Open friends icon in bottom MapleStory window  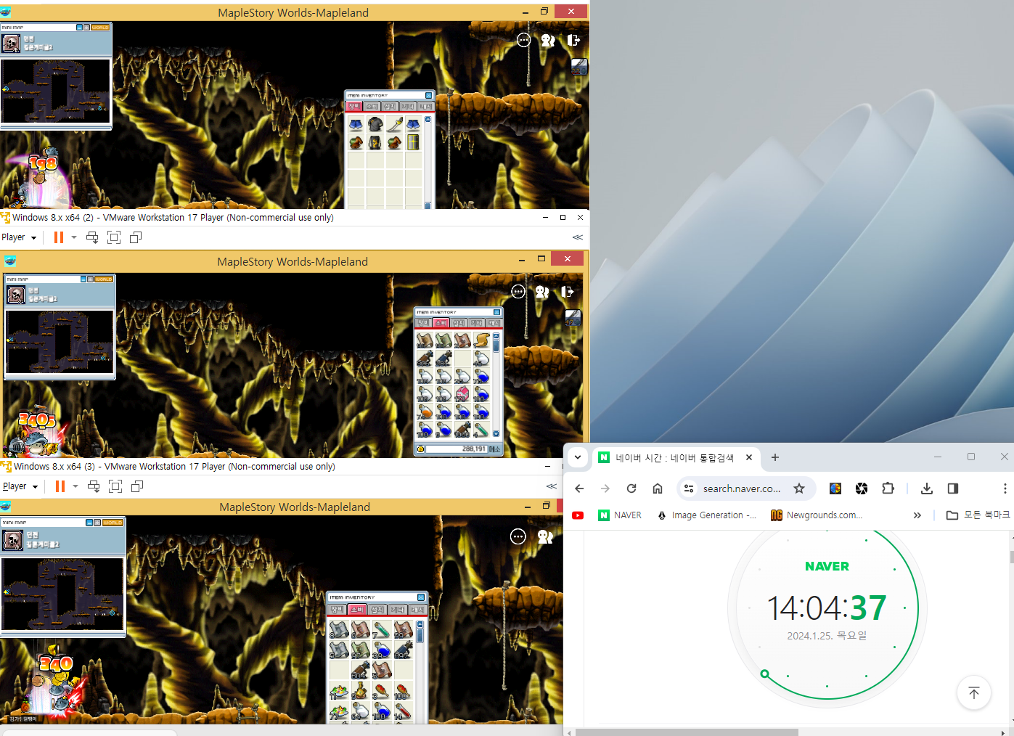[x=545, y=536]
